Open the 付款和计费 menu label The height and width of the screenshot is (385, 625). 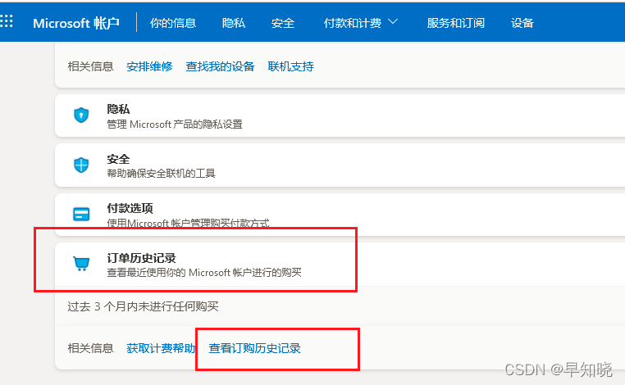pyautogui.click(x=353, y=23)
